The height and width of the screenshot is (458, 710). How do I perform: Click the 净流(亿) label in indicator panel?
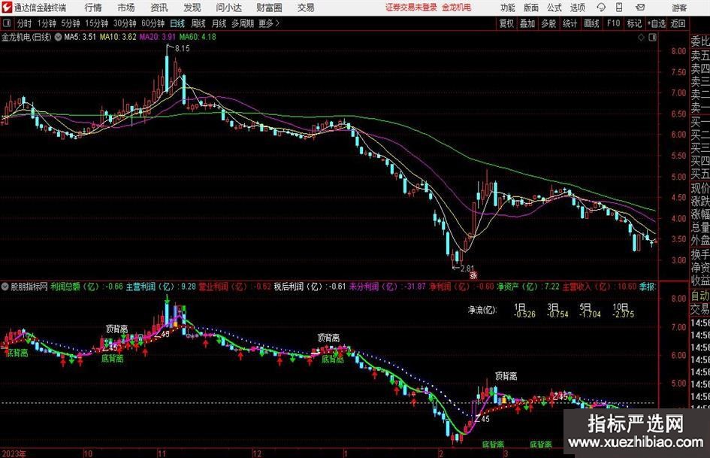pyautogui.click(x=482, y=310)
